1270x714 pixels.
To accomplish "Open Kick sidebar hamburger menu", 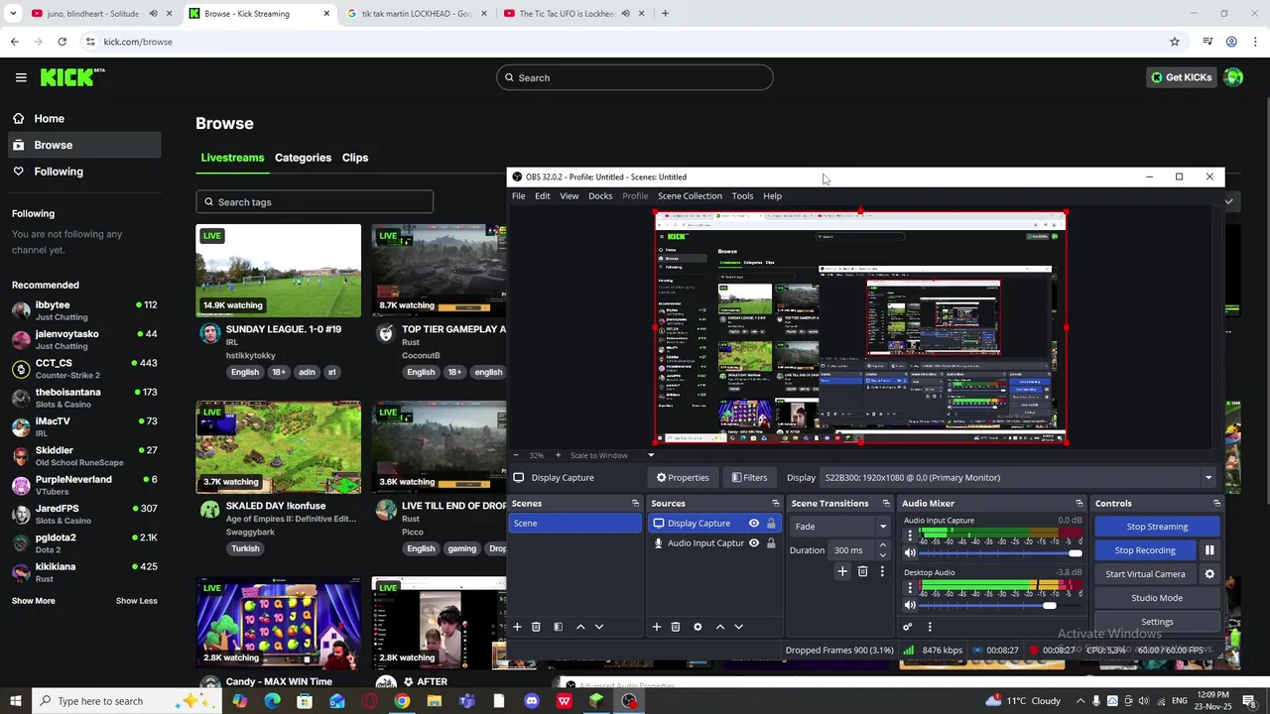I will click(21, 77).
